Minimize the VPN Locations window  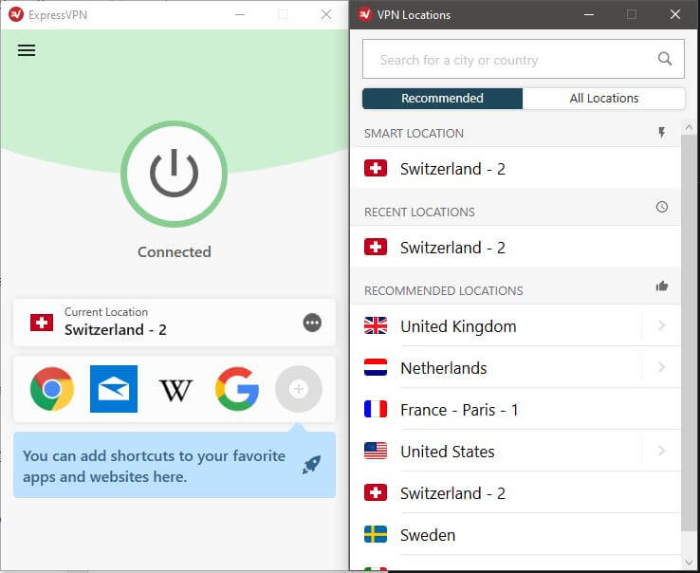point(589,14)
